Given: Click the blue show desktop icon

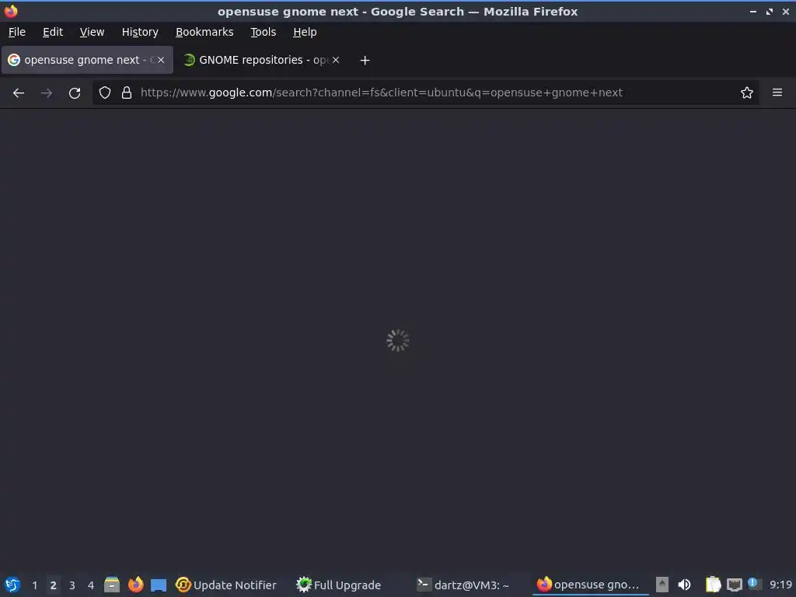Looking at the screenshot, I should 159,585.
